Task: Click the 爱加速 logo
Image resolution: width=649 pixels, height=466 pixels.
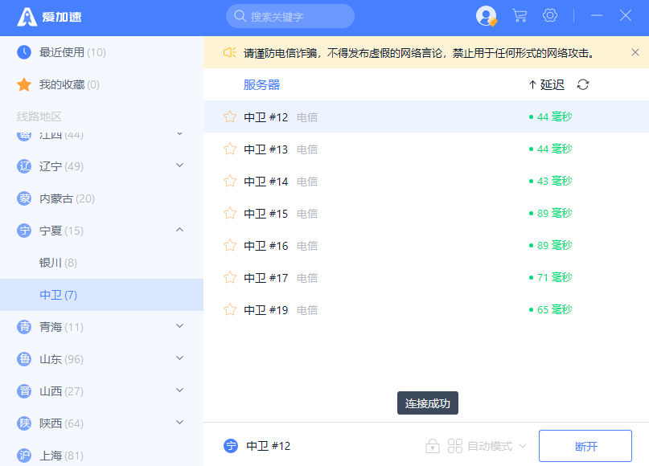Action: [49, 17]
